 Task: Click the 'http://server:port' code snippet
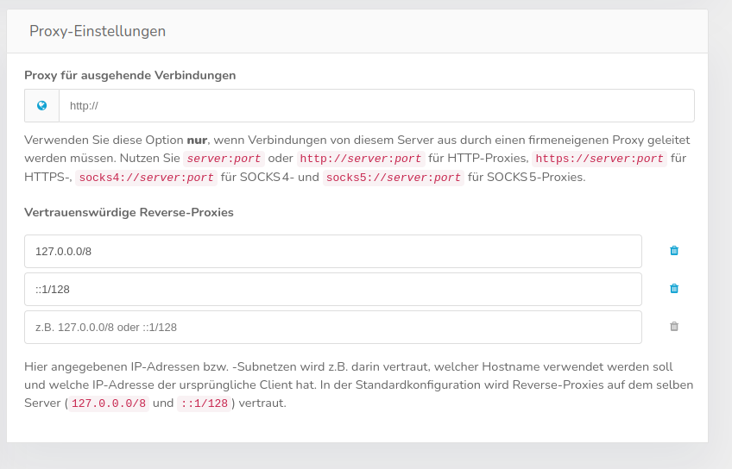pyautogui.click(x=361, y=159)
